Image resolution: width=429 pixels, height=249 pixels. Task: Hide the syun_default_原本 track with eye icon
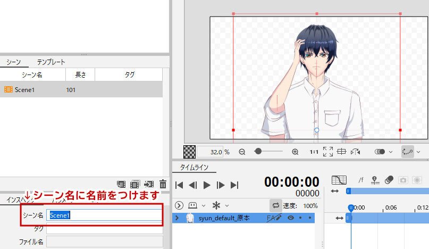pos(291,218)
